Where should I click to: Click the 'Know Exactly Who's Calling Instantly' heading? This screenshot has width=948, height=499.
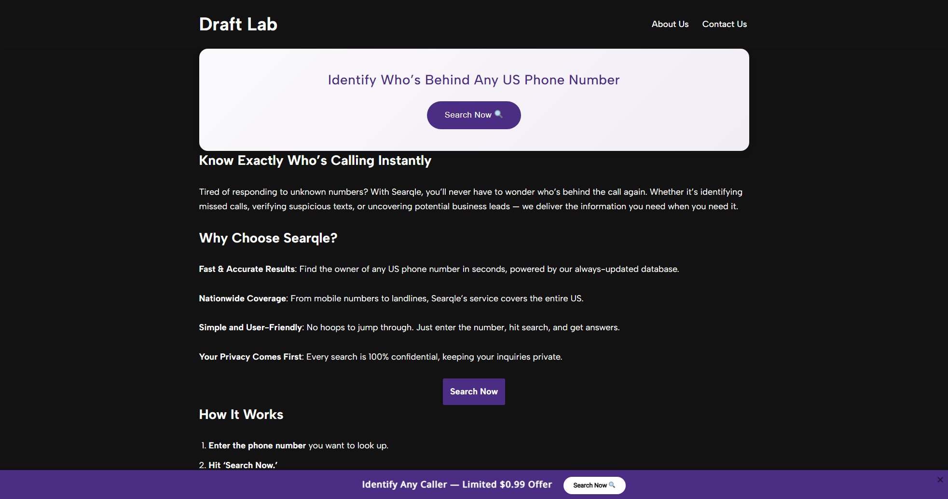click(x=315, y=161)
